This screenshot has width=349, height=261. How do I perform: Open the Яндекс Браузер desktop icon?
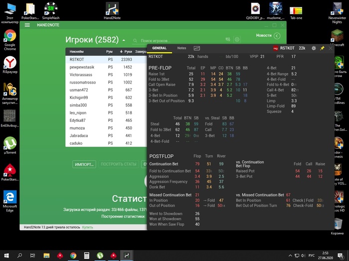pyautogui.click(x=10, y=65)
